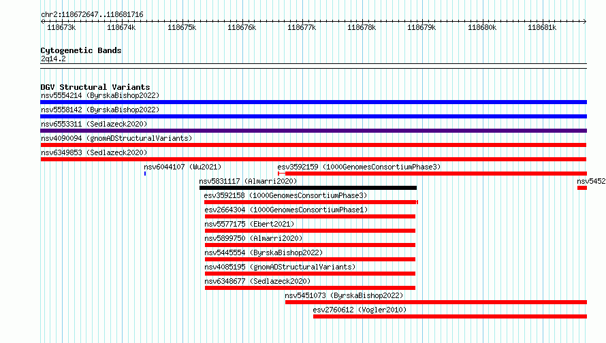
Task: Select the small blue marker of nsv6044107
Action: 145,174
